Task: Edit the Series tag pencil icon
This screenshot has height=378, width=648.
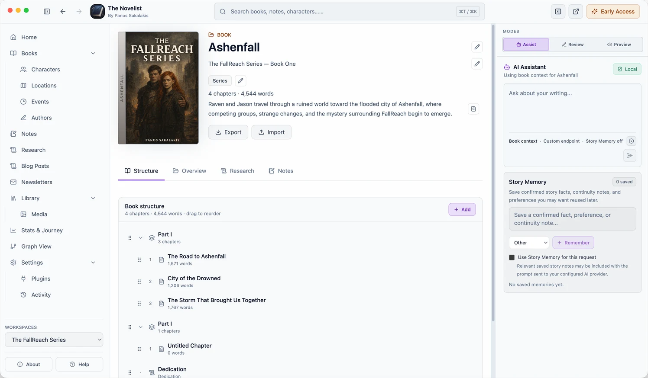Action: click(x=240, y=81)
